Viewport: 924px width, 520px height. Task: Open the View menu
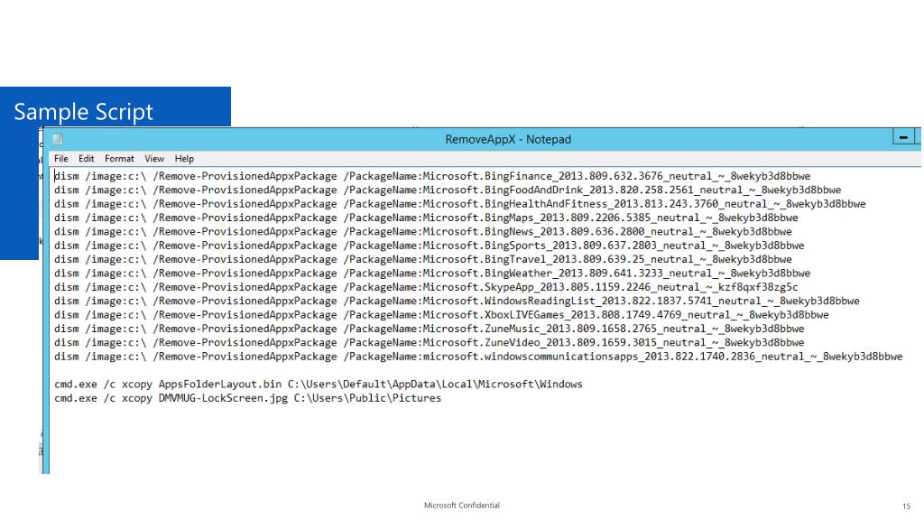point(154,159)
